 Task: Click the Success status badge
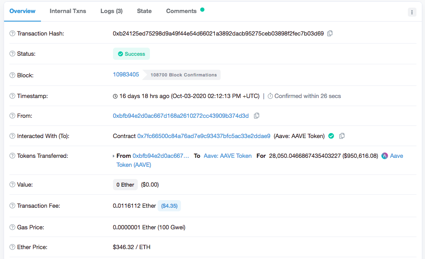click(131, 54)
